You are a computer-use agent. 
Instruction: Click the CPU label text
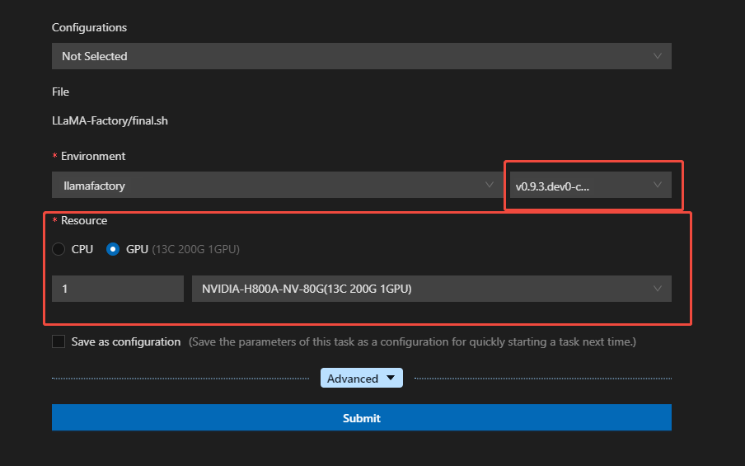click(x=82, y=249)
